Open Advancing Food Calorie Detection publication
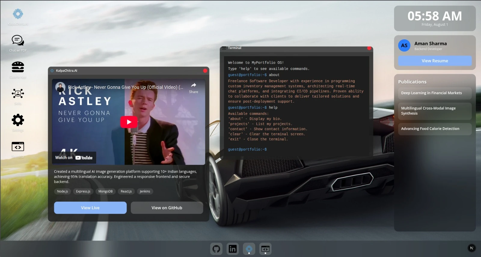 [x=435, y=129]
